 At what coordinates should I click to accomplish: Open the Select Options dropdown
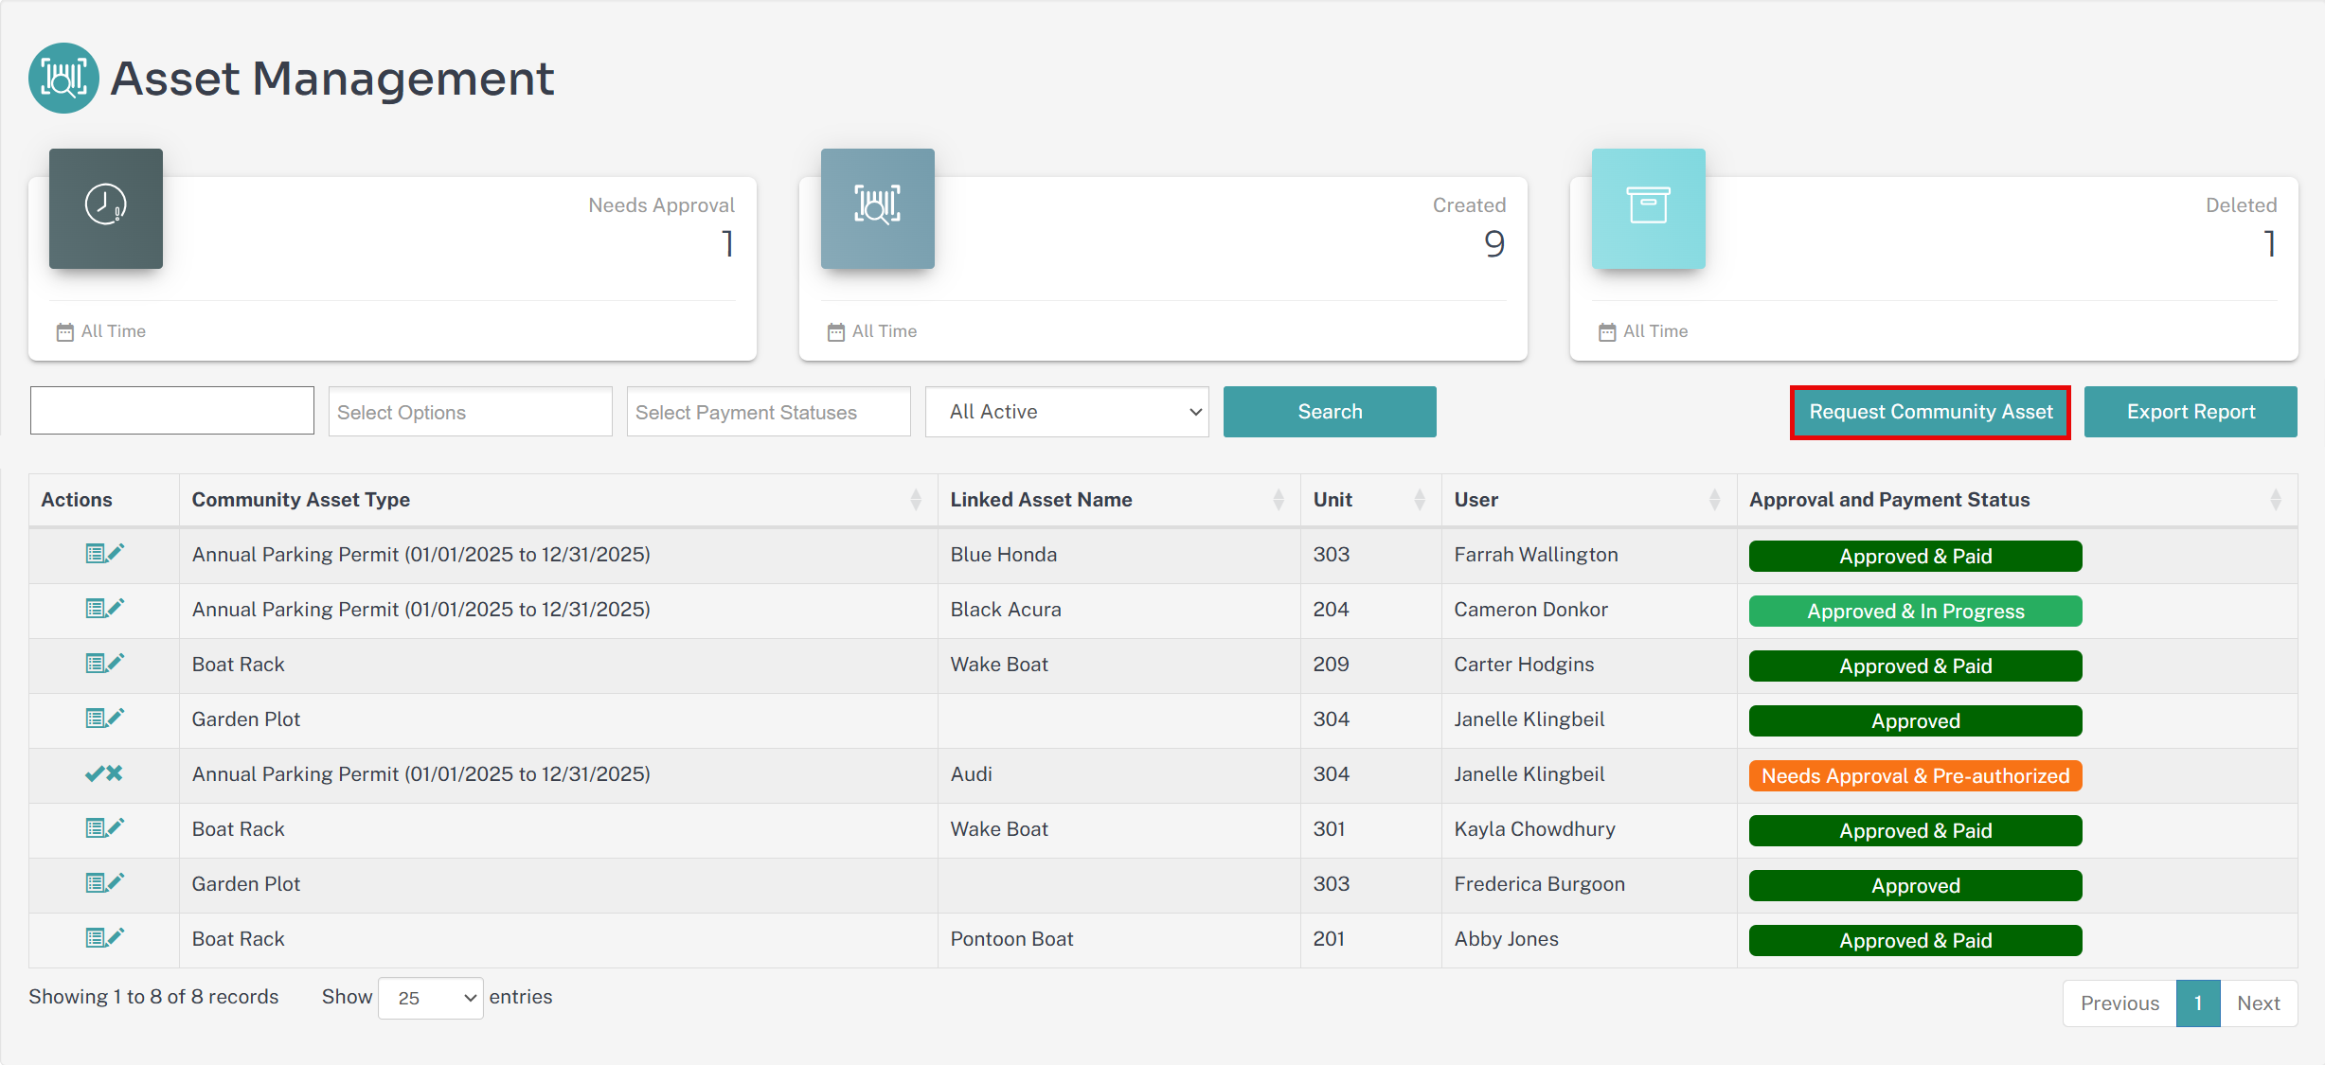click(471, 412)
